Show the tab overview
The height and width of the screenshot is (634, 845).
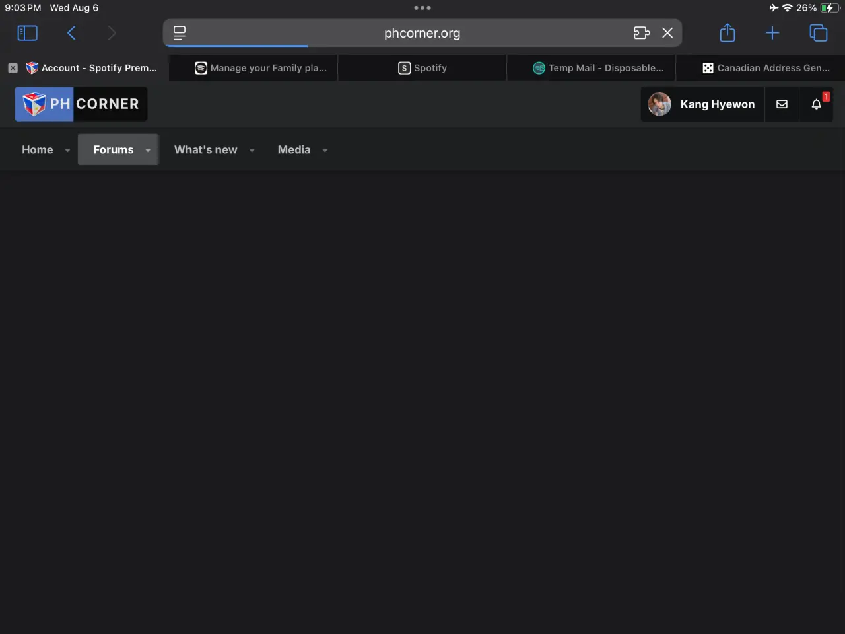point(818,33)
